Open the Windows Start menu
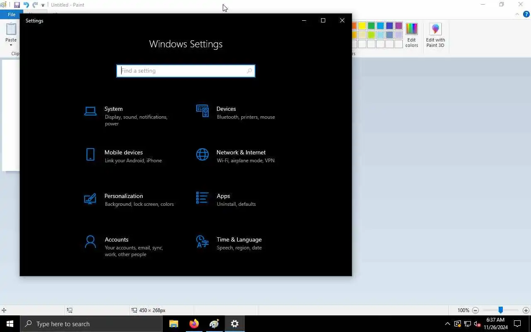The image size is (531, 332). 10,324
